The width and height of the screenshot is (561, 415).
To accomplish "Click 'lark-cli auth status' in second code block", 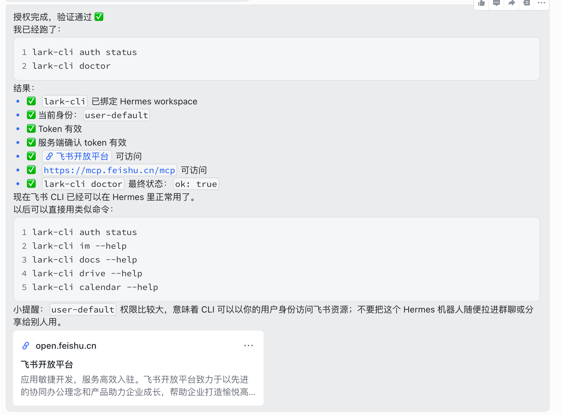I will (x=85, y=232).
